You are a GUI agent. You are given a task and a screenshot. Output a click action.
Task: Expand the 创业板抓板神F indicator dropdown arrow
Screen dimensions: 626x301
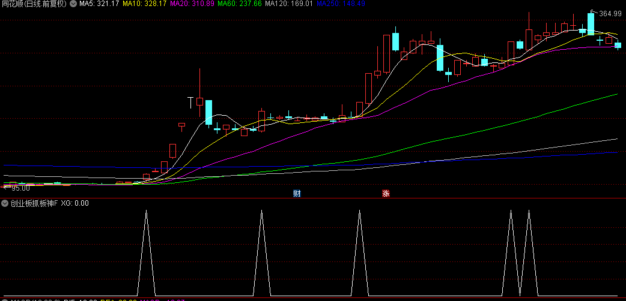tap(5, 203)
